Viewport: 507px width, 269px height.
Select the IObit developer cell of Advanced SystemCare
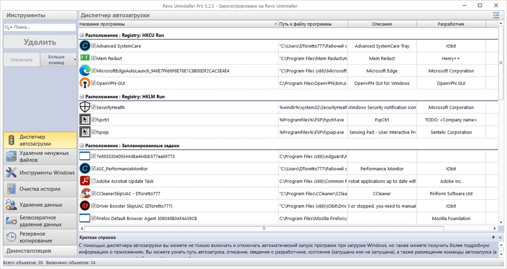[451, 46]
